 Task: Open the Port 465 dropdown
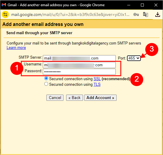(134, 58)
